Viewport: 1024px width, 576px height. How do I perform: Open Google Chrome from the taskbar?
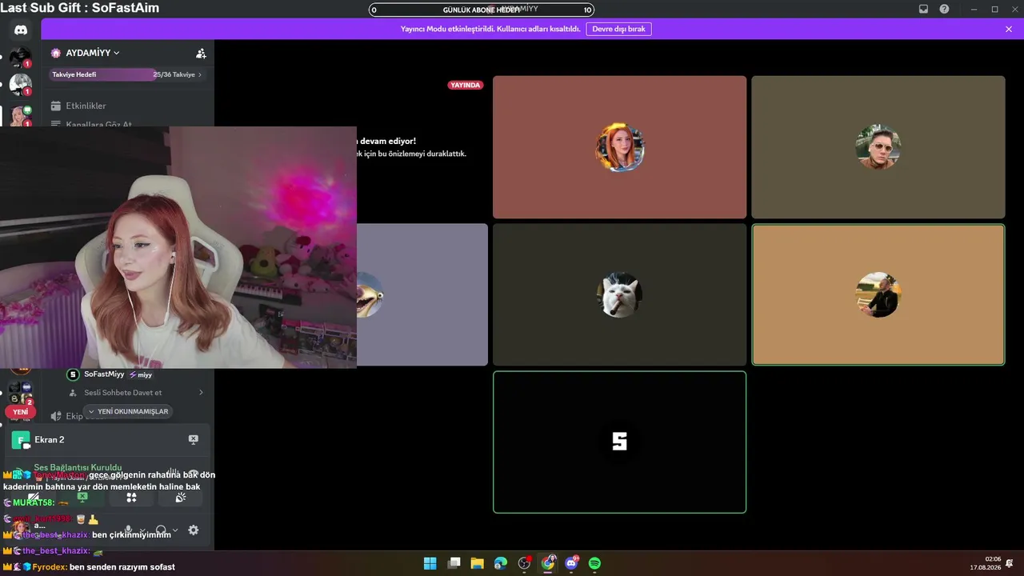(548, 563)
